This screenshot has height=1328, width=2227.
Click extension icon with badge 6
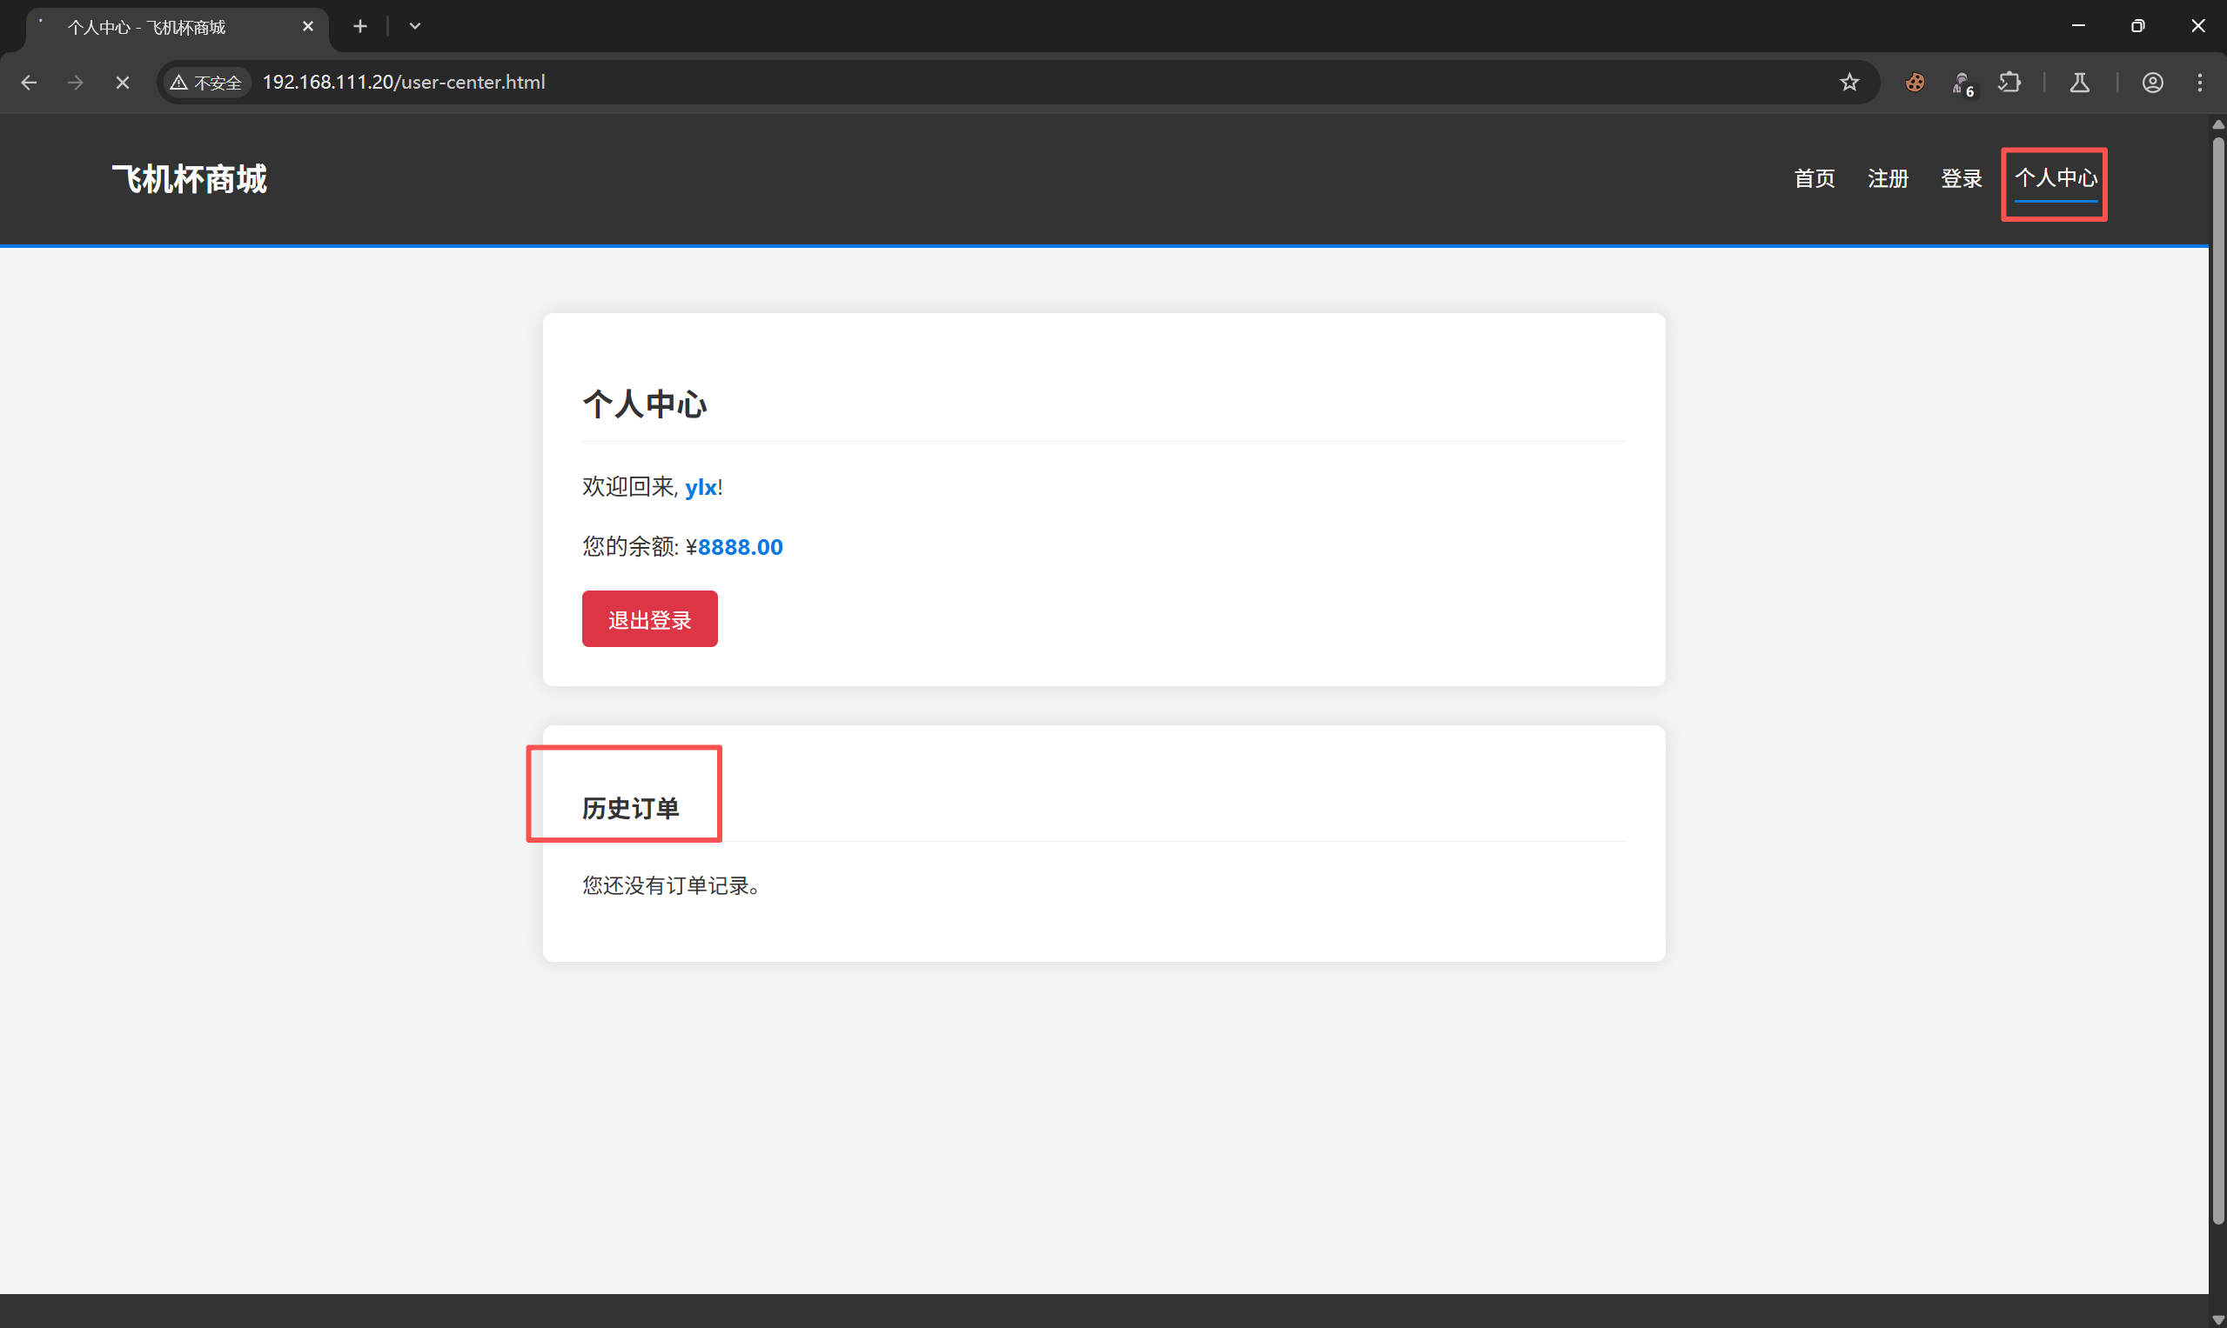pyautogui.click(x=1962, y=83)
